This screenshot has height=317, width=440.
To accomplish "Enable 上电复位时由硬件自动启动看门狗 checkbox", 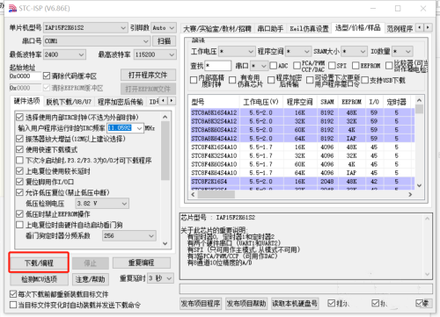I will tap(19, 225).
